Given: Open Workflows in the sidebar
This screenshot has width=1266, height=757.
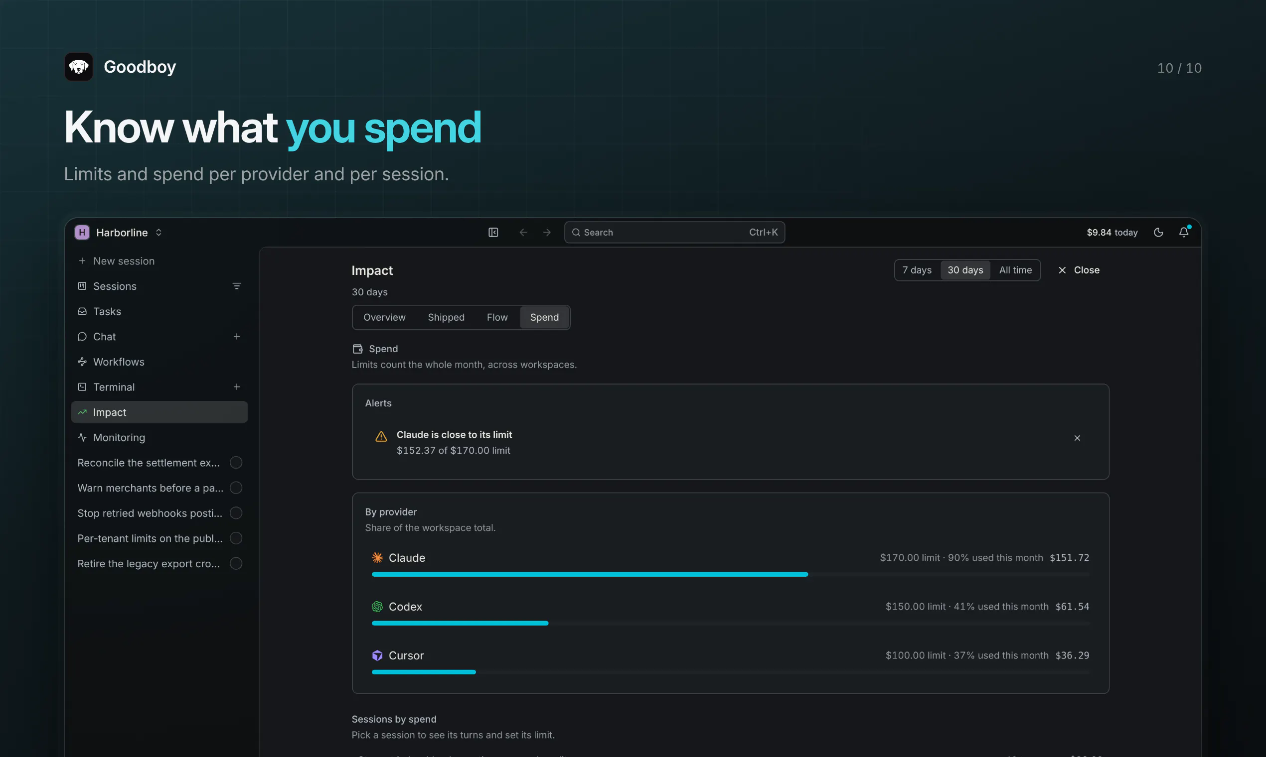Looking at the screenshot, I should 159,362.
